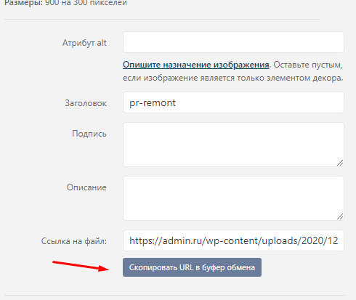Select the Ссылка на файл URL field
The width and height of the screenshot is (356, 300).
[x=233, y=240]
